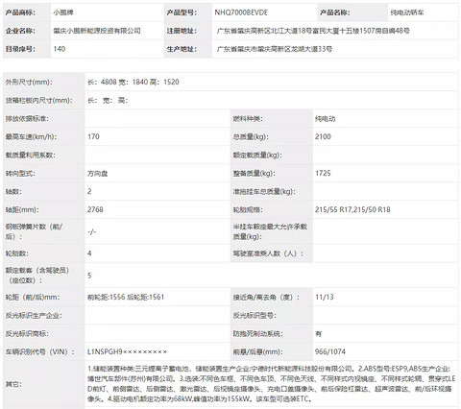Click the 接近角/离去角 label

[266, 297]
